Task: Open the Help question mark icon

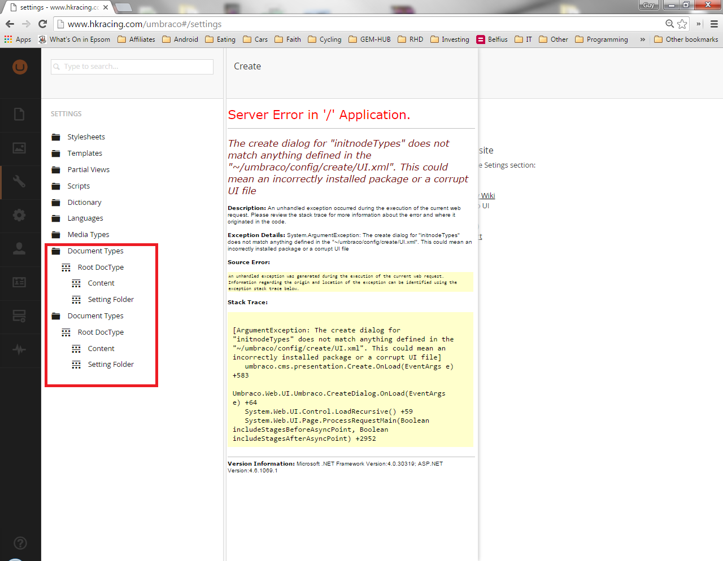Action: coord(20,544)
